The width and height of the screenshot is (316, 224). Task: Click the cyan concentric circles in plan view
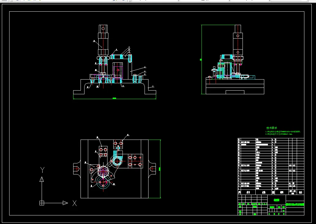[103, 183]
